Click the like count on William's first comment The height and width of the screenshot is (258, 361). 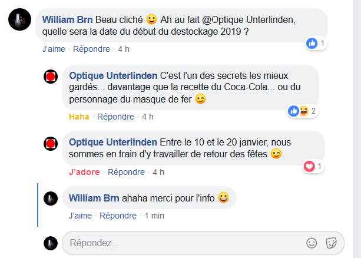[x=316, y=43]
